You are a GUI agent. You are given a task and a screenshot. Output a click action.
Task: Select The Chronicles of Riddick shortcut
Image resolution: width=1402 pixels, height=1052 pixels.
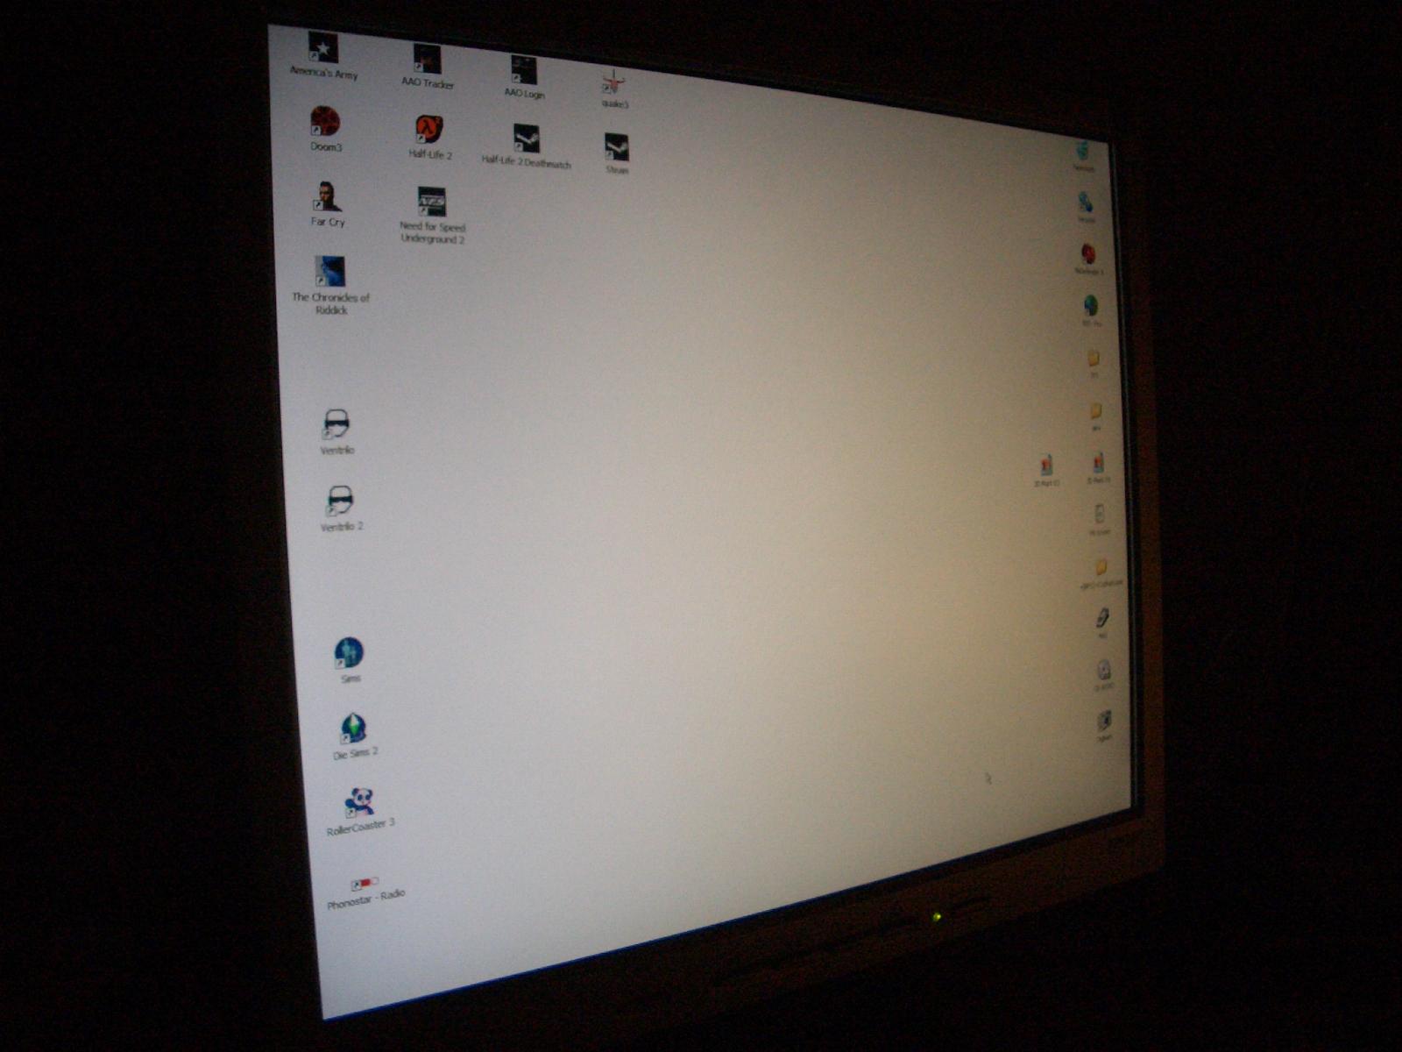[x=330, y=273]
